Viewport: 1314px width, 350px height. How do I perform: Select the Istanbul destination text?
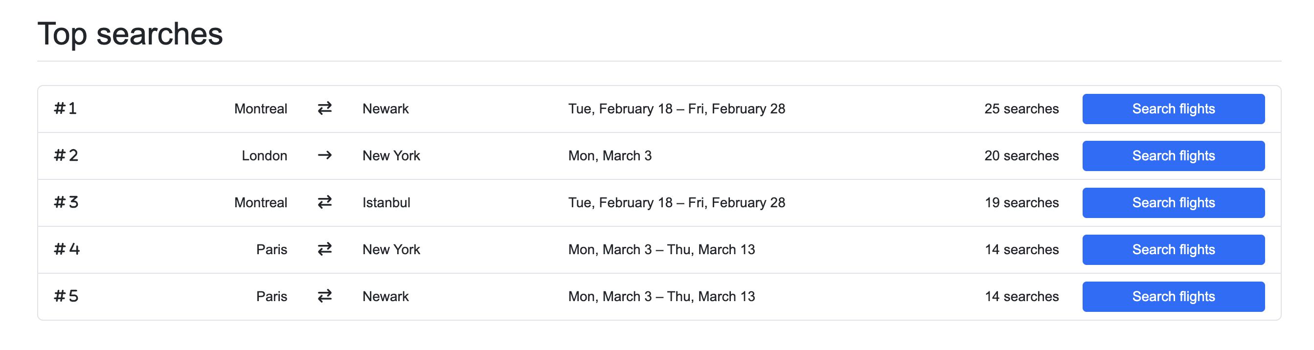coord(386,202)
